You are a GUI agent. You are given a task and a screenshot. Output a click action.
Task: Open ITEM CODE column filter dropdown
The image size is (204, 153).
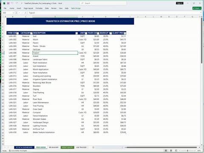17,33
